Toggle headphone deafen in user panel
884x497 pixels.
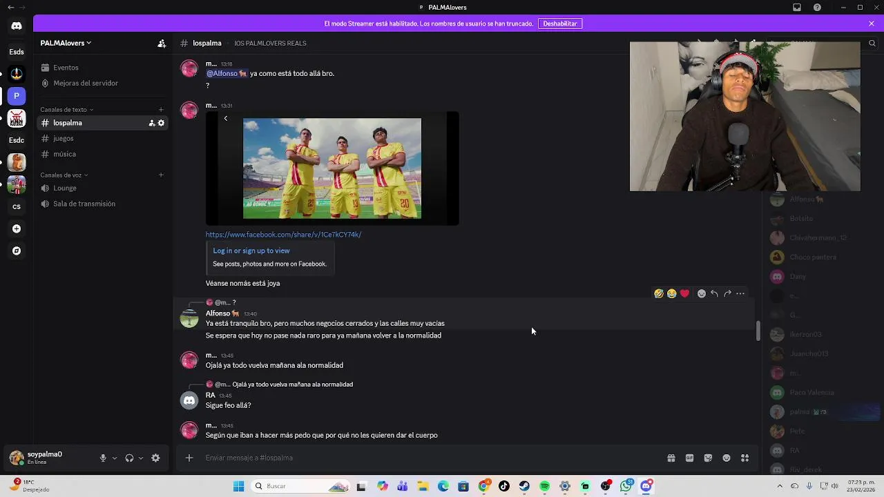pos(129,458)
